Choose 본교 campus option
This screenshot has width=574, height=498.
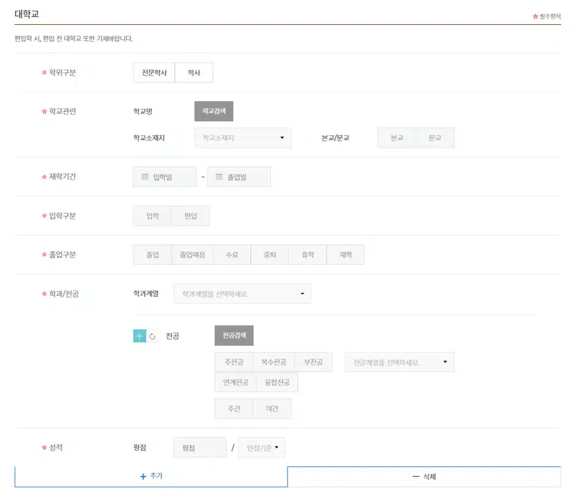(397, 137)
